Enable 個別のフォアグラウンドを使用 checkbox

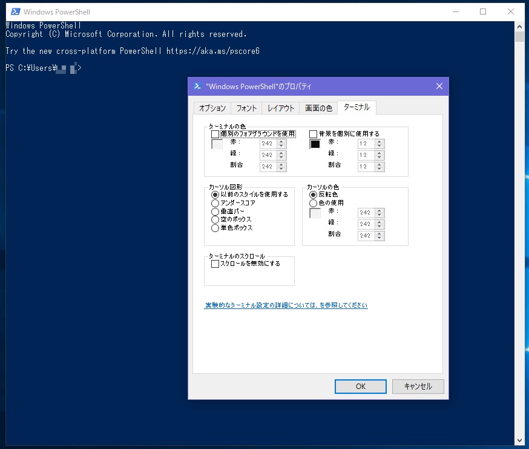coord(215,134)
